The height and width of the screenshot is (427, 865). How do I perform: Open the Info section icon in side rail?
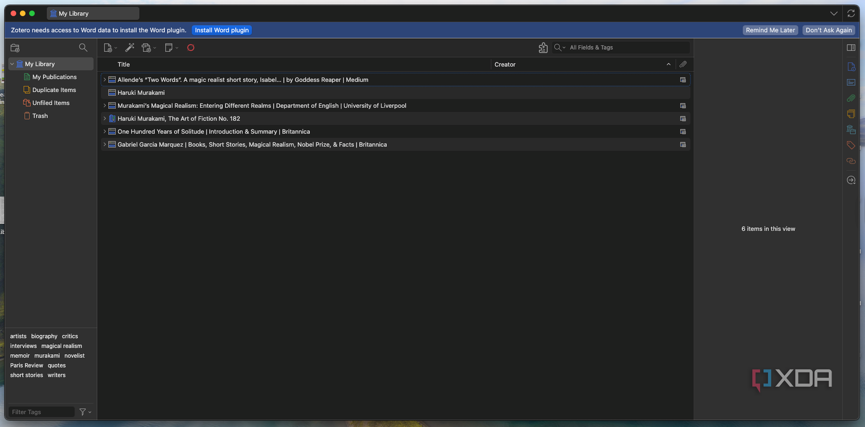[851, 67]
